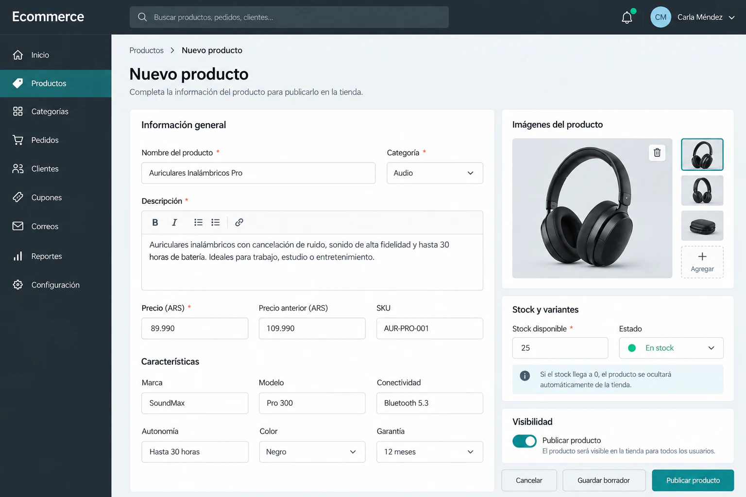Toggle italic formatting in description
The image size is (746, 497).
(x=174, y=222)
